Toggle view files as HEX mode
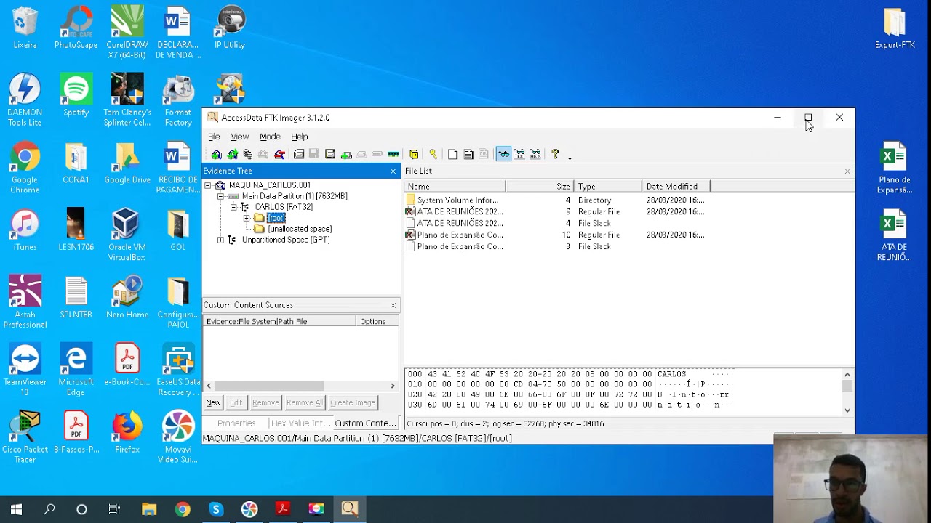 tap(535, 154)
